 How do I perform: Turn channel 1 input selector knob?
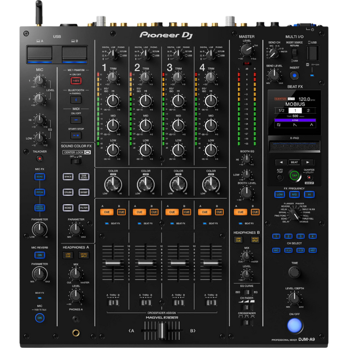coord(113,55)
